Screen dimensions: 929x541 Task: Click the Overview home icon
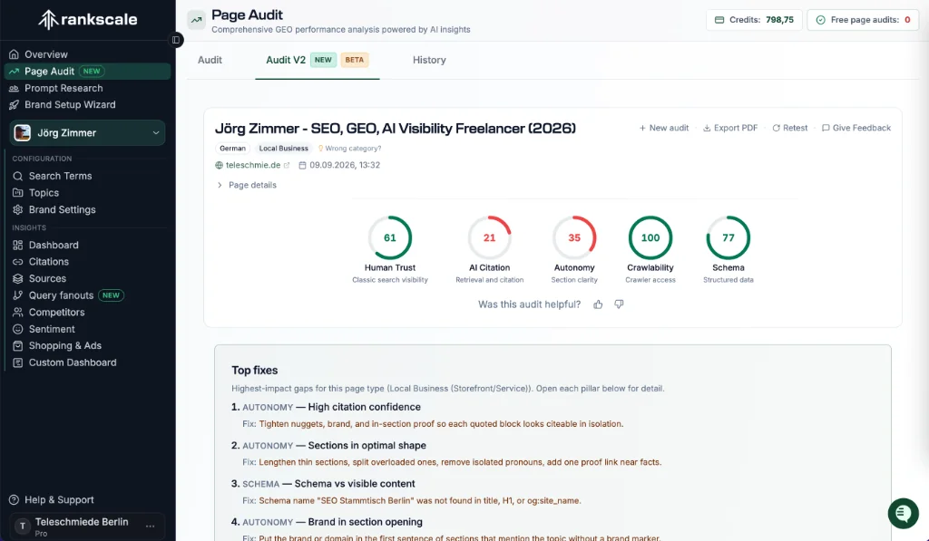pos(14,54)
